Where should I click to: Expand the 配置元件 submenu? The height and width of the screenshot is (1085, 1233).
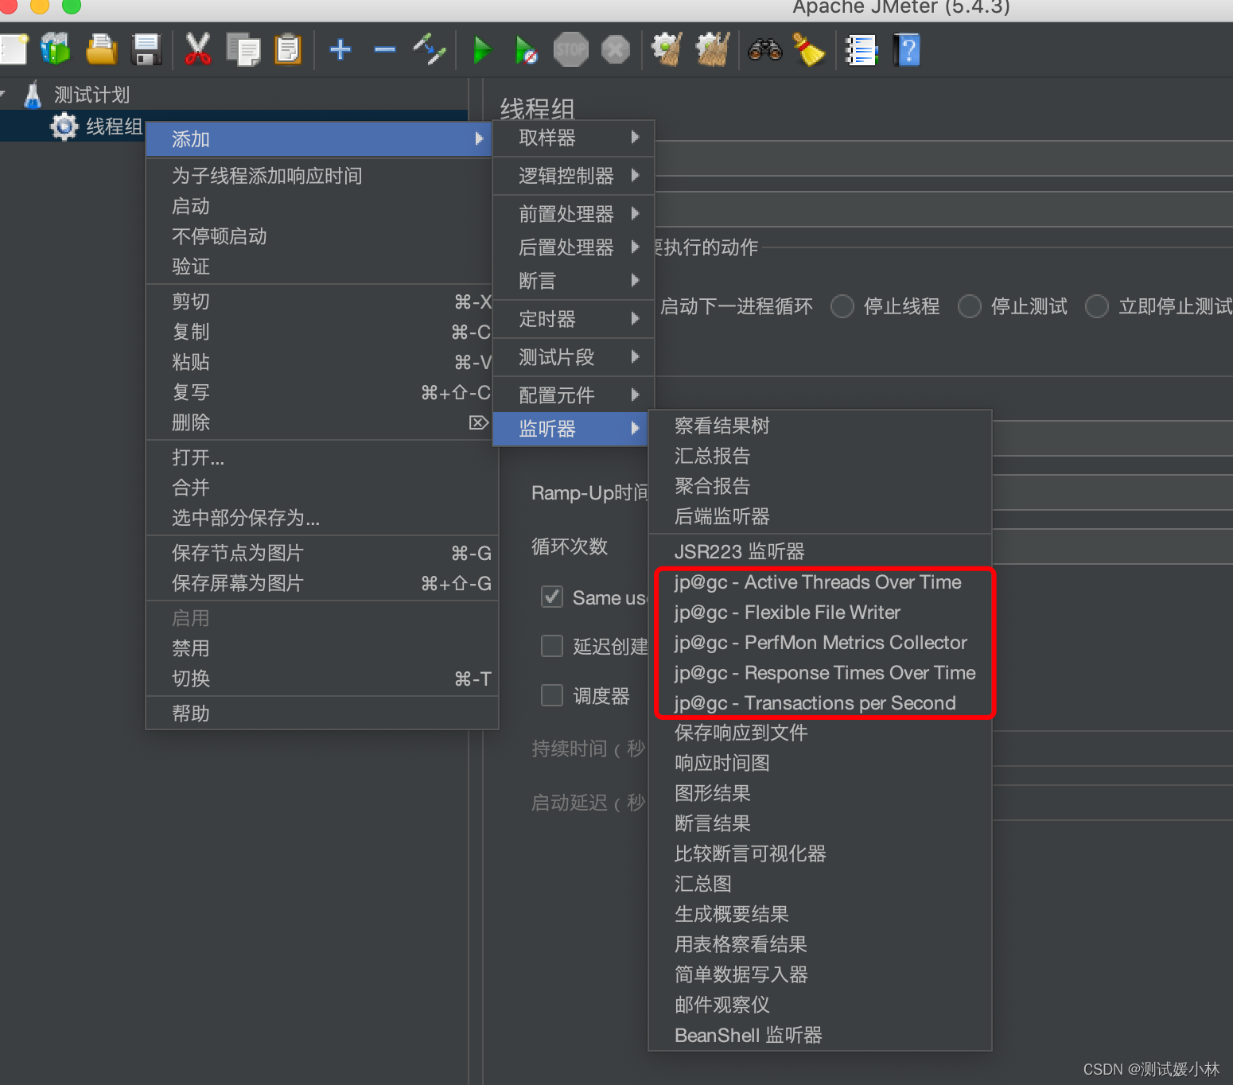(574, 395)
